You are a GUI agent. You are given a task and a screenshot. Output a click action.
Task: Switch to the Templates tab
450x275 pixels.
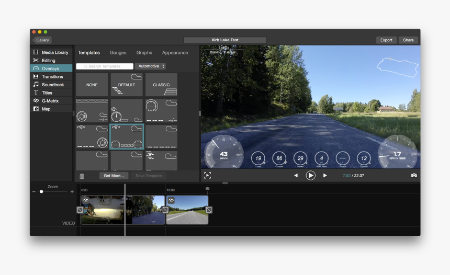click(x=89, y=53)
